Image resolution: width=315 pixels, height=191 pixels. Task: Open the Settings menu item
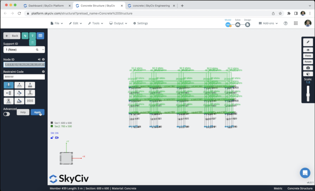click(140, 23)
